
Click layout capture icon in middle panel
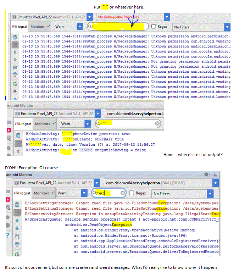click(9, 138)
